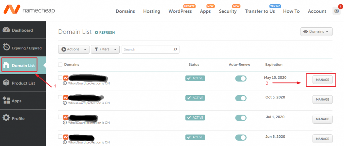344x146 pixels.
Task: Click the Apps blocks icon in sidebar
Action: 6,101
